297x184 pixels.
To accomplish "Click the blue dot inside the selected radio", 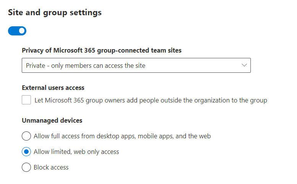I will pos(26,152).
